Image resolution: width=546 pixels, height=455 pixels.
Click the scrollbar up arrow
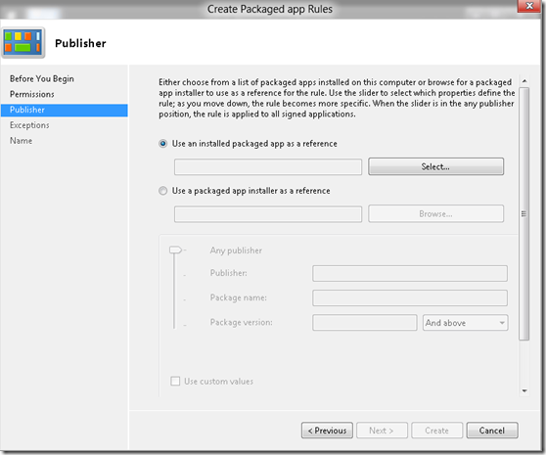[524, 81]
